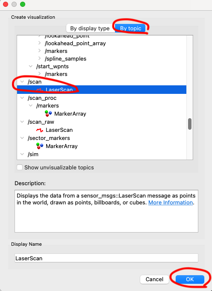Image resolution: width=212 pixels, height=291 pixels.
Task: Open the More Information link
Action: coord(171,203)
